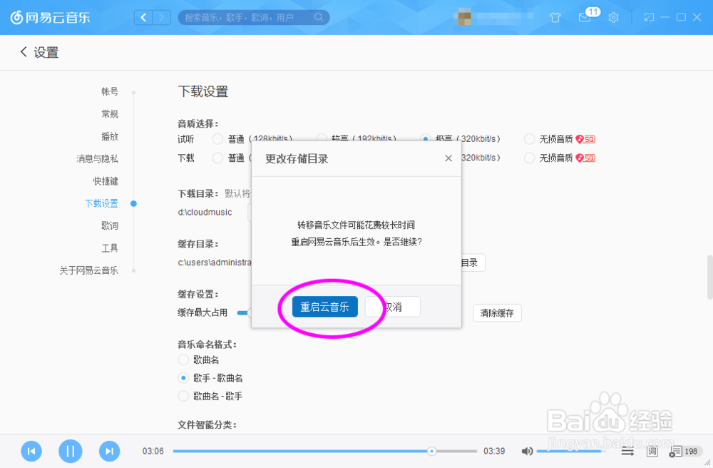Open settings via gear icon
This screenshot has height=468, width=713.
point(613,18)
